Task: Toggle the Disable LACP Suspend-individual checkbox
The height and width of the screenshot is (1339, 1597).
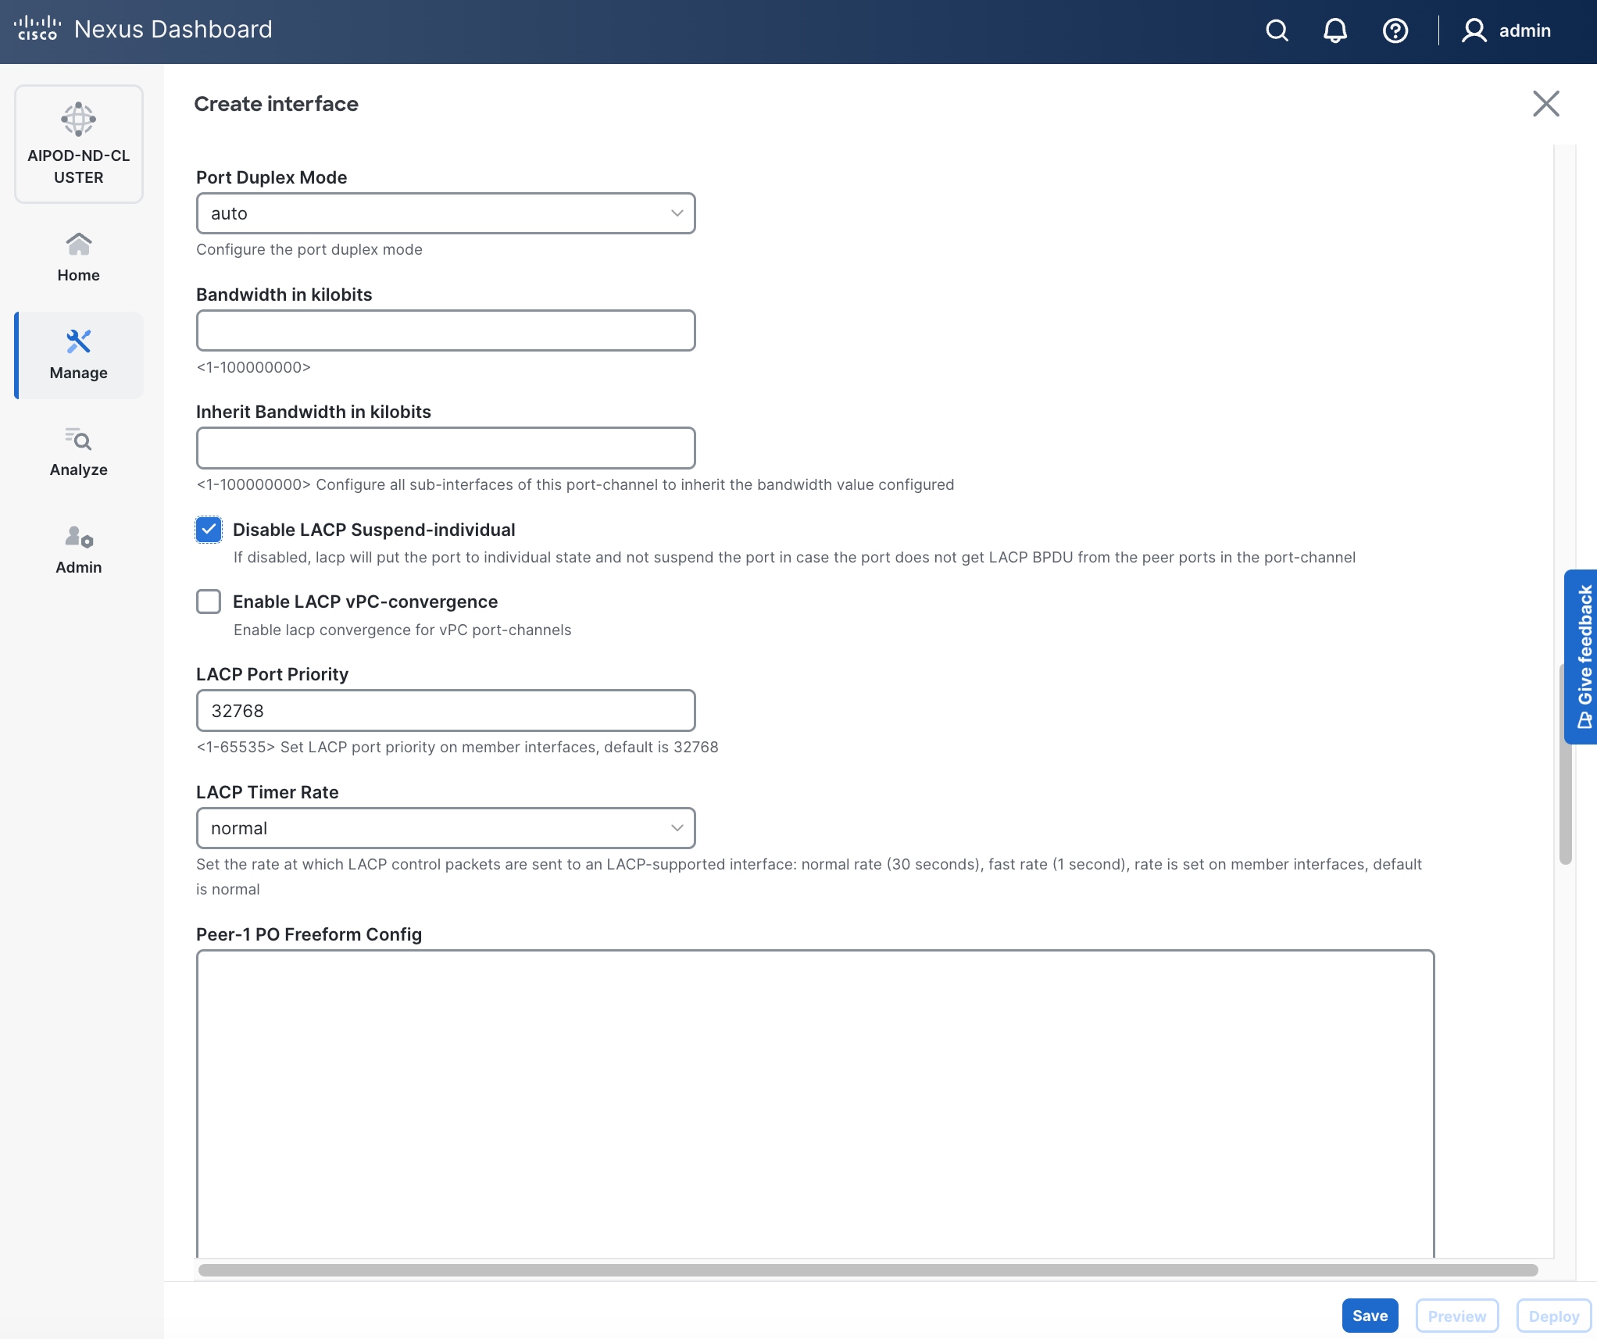Action: 208,530
